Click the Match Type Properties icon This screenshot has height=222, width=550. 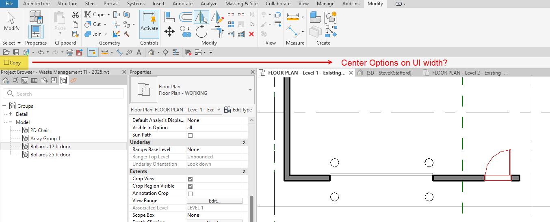pos(76,34)
